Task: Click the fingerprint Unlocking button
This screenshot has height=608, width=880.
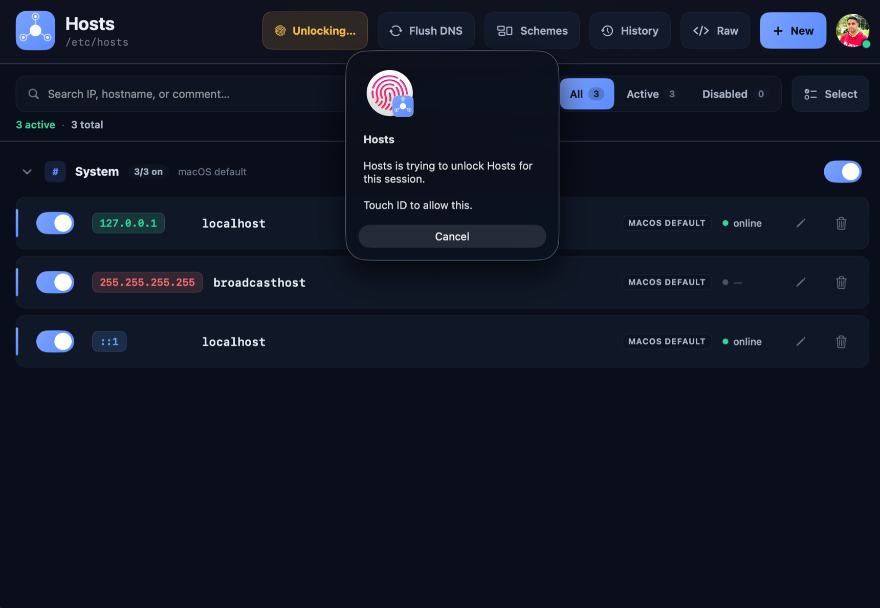Action: [315, 31]
